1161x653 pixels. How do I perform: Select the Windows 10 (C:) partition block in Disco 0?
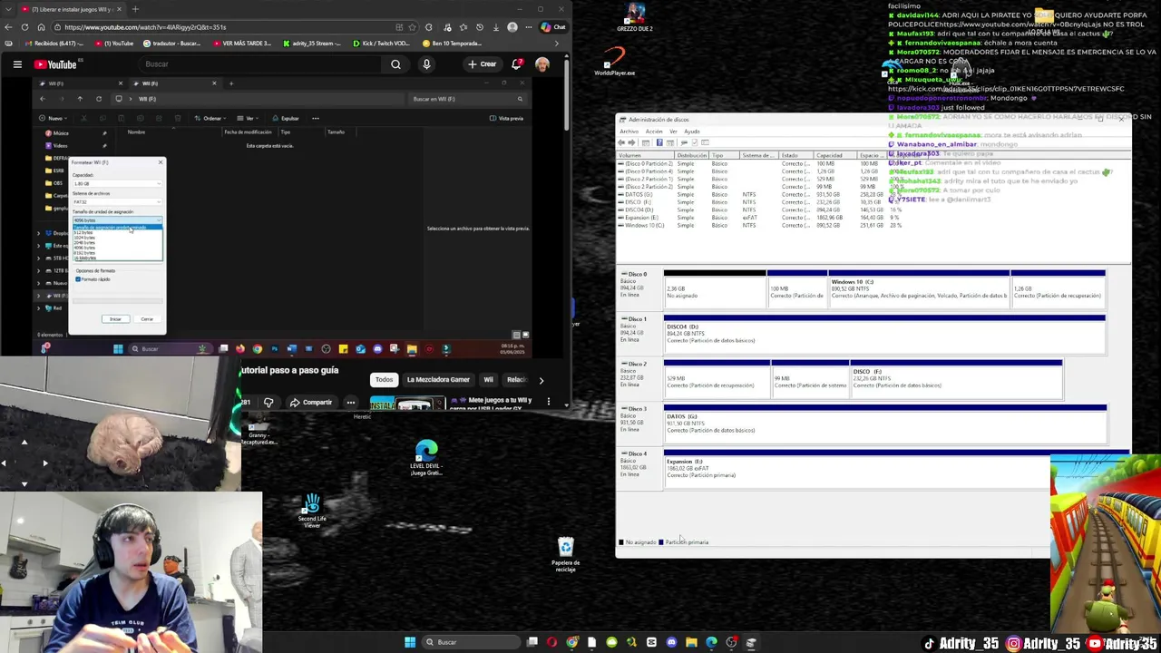(x=919, y=289)
